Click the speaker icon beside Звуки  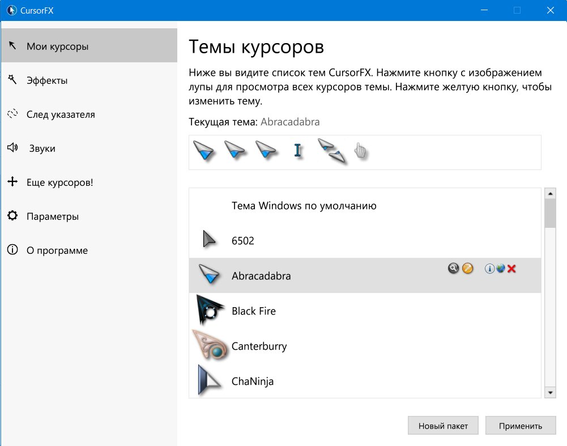(x=12, y=147)
